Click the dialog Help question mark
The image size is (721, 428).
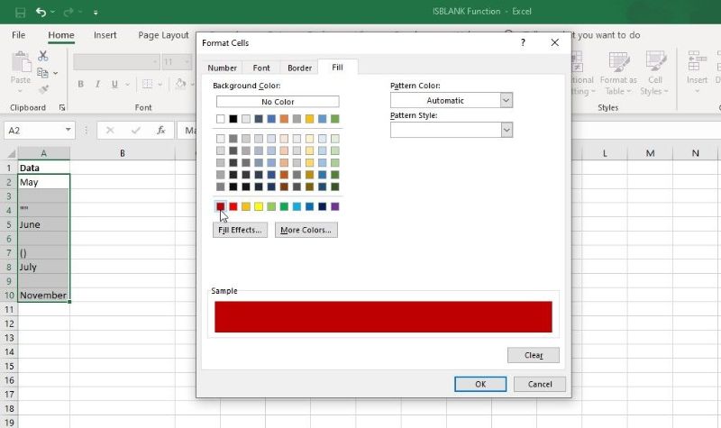pos(523,42)
